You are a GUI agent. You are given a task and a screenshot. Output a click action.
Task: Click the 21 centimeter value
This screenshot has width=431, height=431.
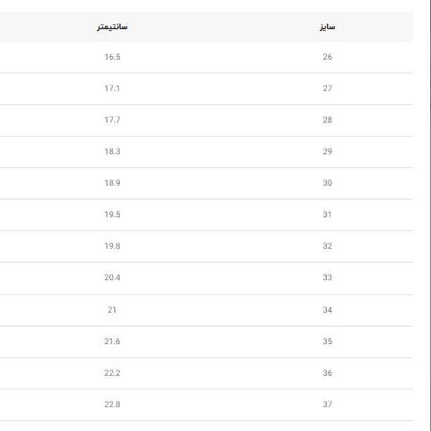pyautogui.click(x=112, y=310)
